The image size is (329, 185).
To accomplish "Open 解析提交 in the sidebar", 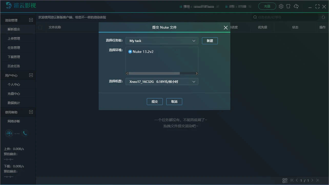I will (x=14, y=29).
